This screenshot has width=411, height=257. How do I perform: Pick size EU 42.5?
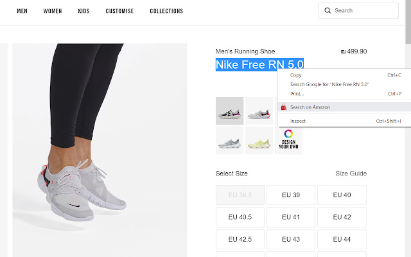(241, 240)
